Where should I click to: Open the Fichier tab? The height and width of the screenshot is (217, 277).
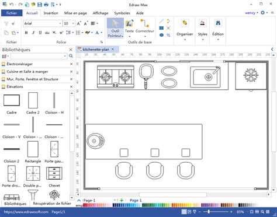pos(12,13)
